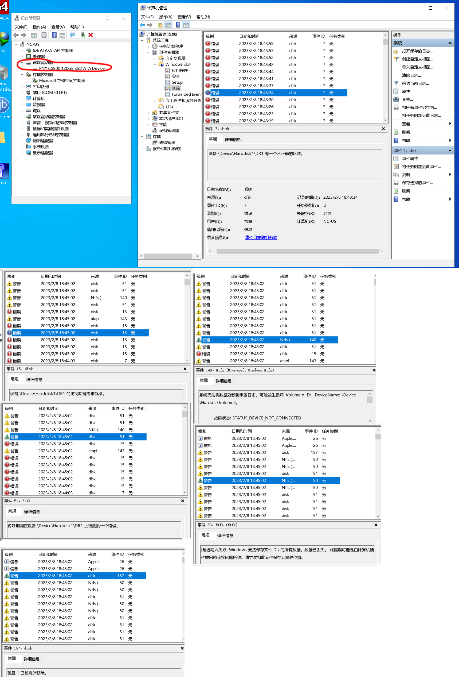Switch to 详细信息 tab of event 7 pane
This screenshot has height=682, width=459.
pyautogui.click(x=232, y=140)
